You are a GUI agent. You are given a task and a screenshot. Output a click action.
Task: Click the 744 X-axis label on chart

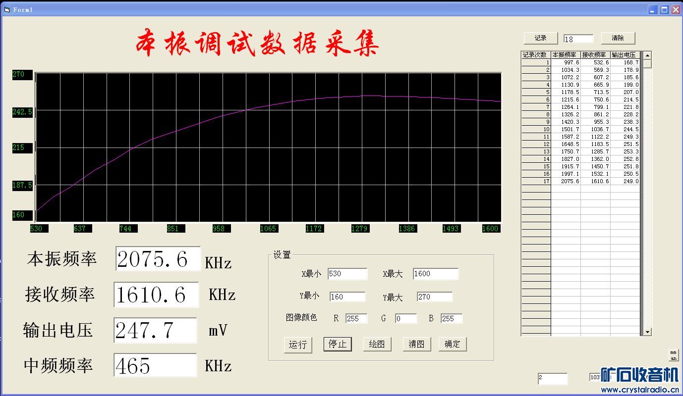coord(128,229)
